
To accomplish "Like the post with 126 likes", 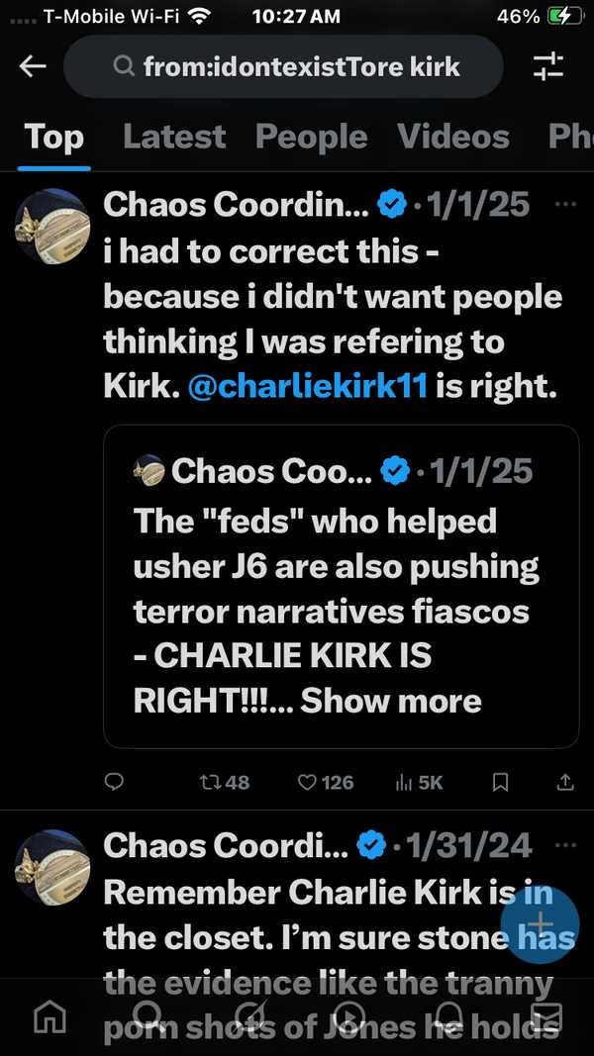I will point(326,782).
